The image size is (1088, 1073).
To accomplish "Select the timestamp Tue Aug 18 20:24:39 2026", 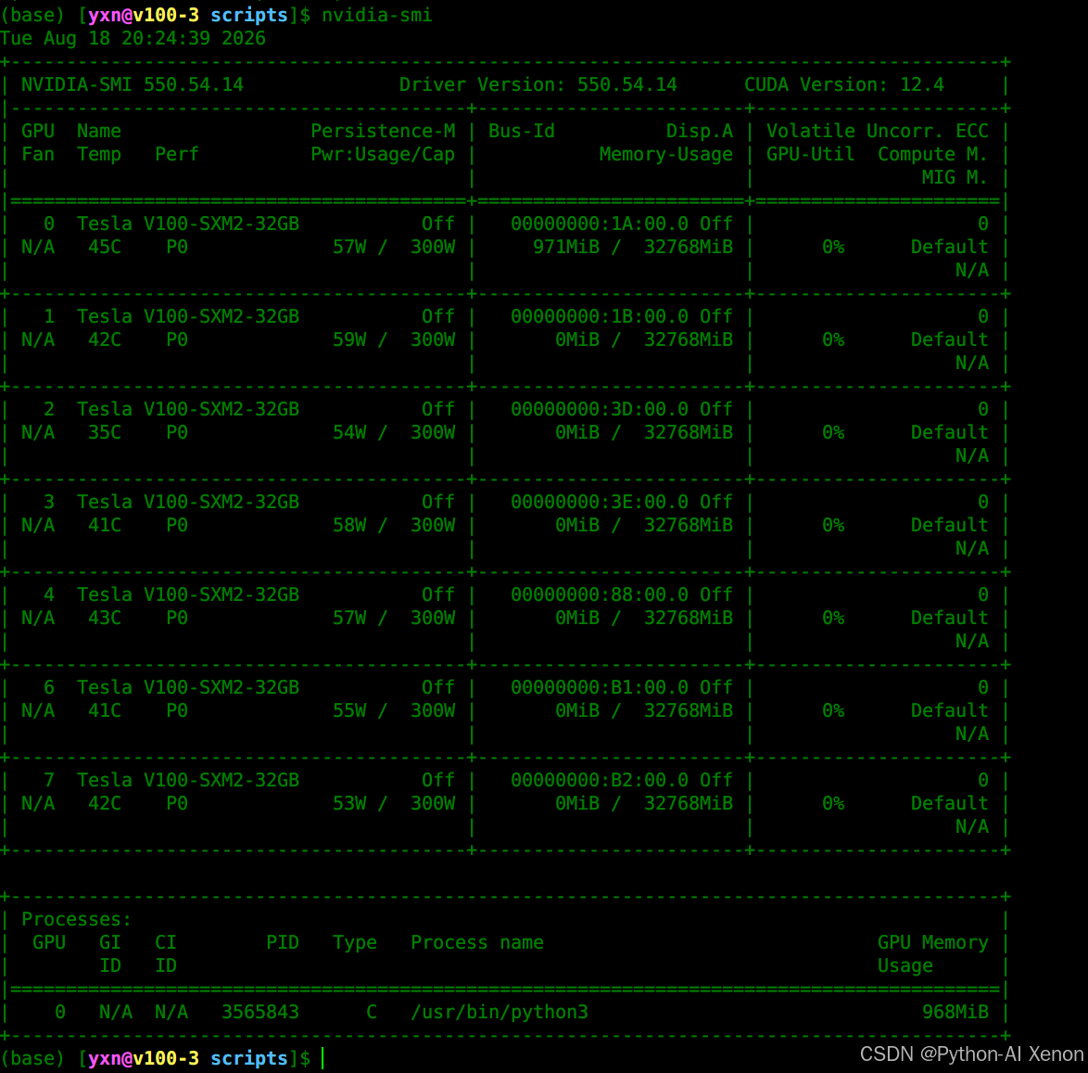I will 133,38.
